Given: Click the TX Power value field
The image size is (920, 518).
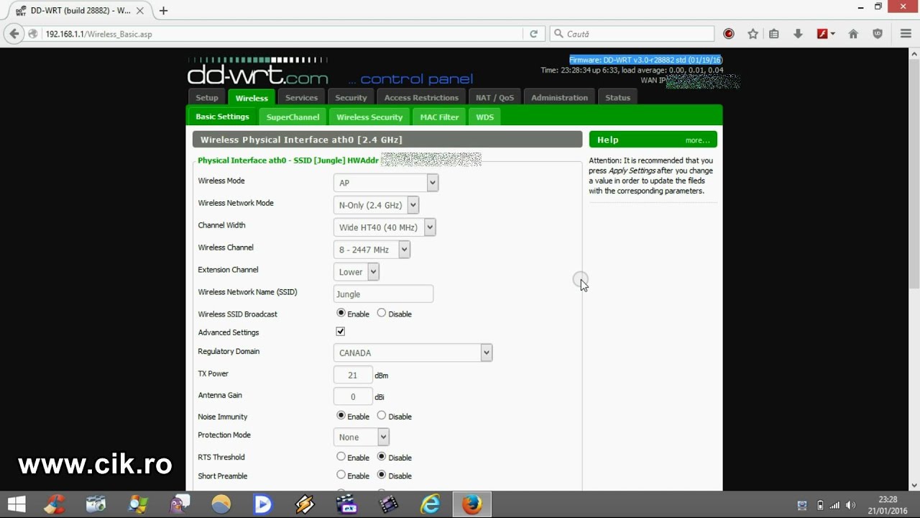Looking at the screenshot, I should pyautogui.click(x=353, y=375).
